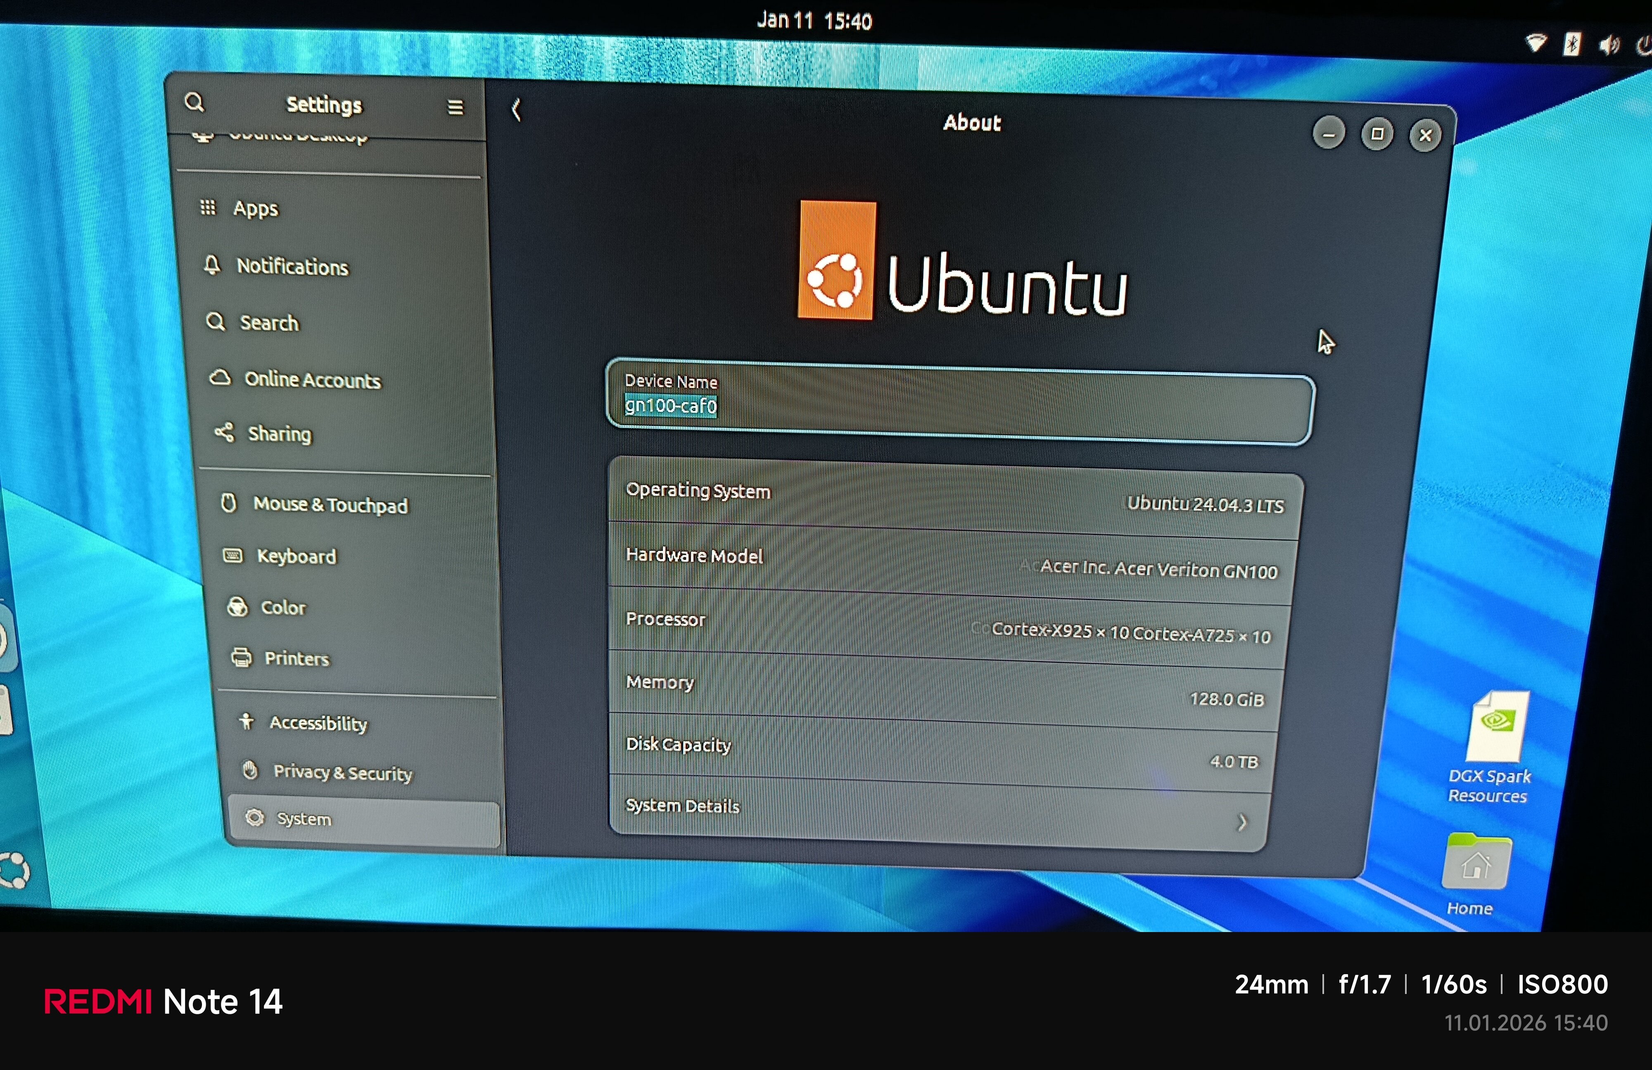This screenshot has width=1652, height=1070.
Task: Click the Wi-Fi indicator in top bar
Action: pos(1536,43)
